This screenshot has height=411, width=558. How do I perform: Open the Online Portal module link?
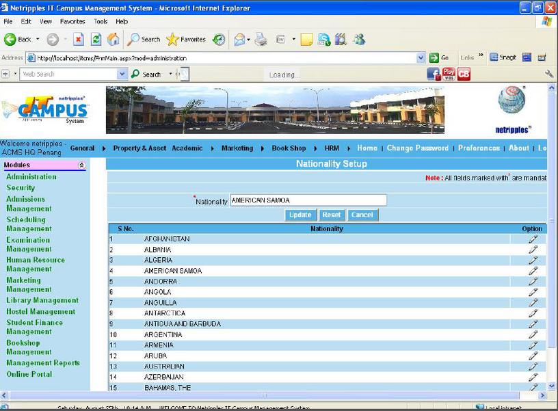pos(29,374)
